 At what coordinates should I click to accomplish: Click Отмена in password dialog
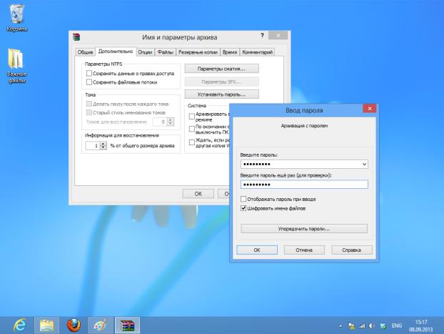coord(304,250)
